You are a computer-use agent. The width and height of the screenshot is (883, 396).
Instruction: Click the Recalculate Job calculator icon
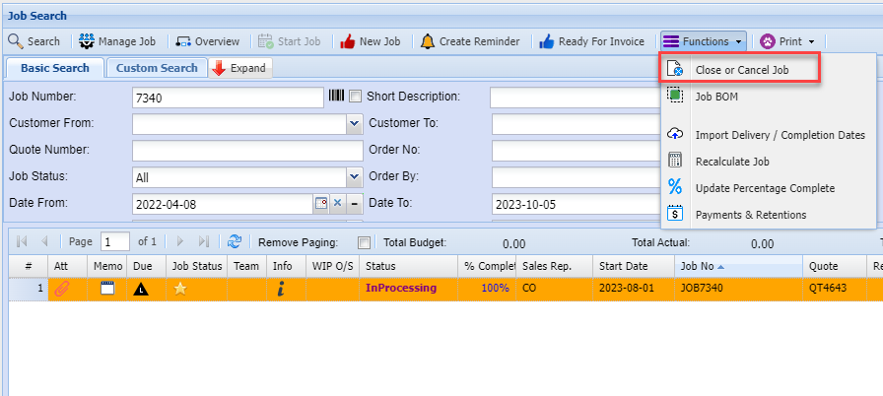tap(675, 161)
